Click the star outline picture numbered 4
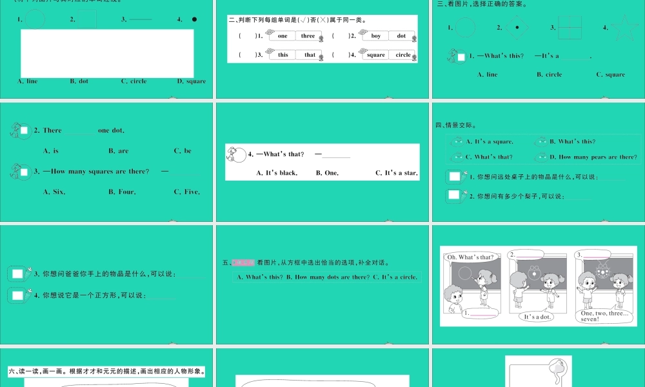This screenshot has height=387, width=645. click(x=625, y=28)
